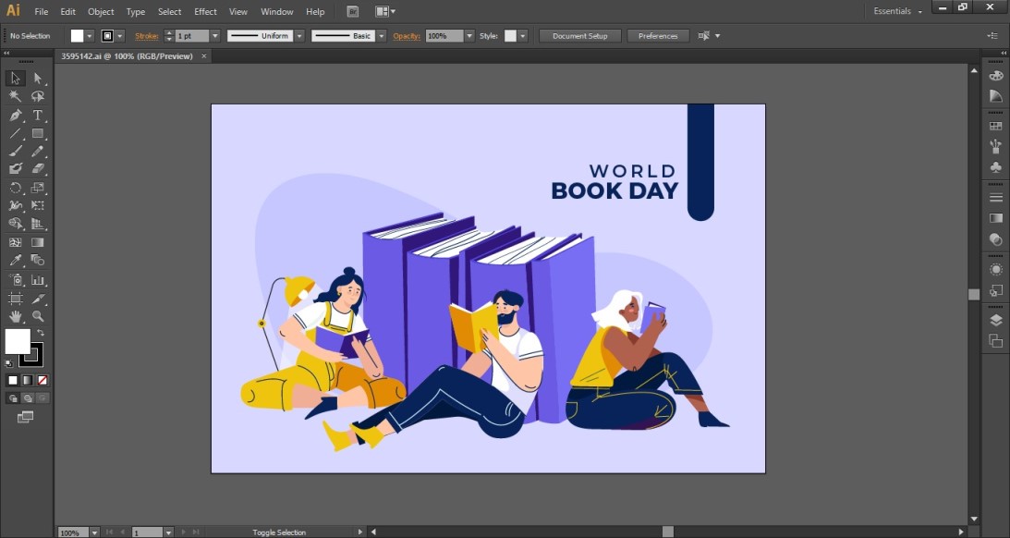Expand the Basic brush definition dropdown

pos(383,35)
